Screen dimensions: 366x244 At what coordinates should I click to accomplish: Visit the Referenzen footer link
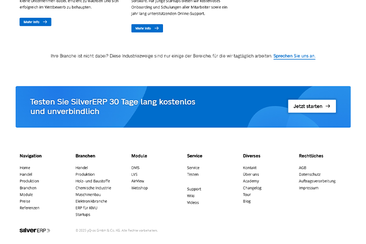coord(30,208)
